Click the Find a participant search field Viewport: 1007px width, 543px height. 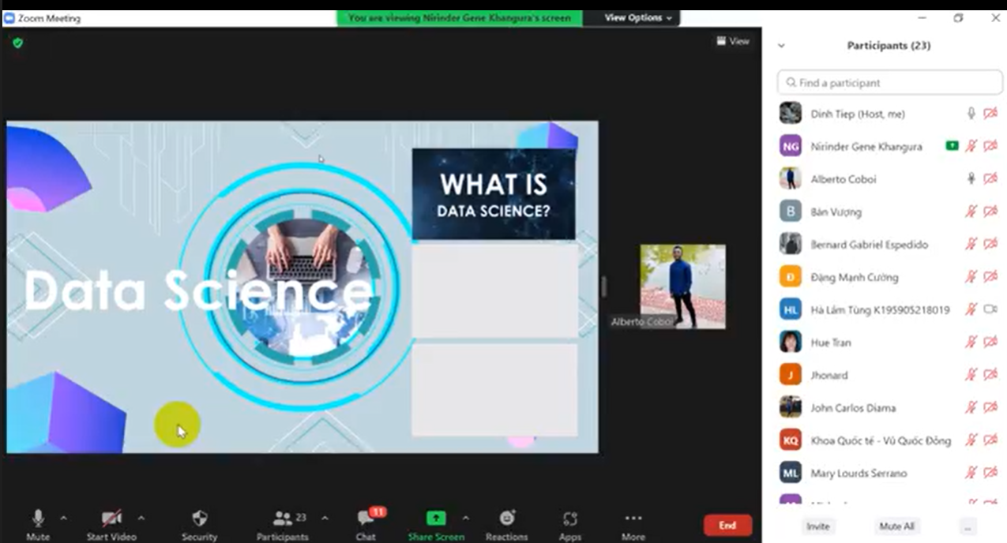tap(889, 83)
